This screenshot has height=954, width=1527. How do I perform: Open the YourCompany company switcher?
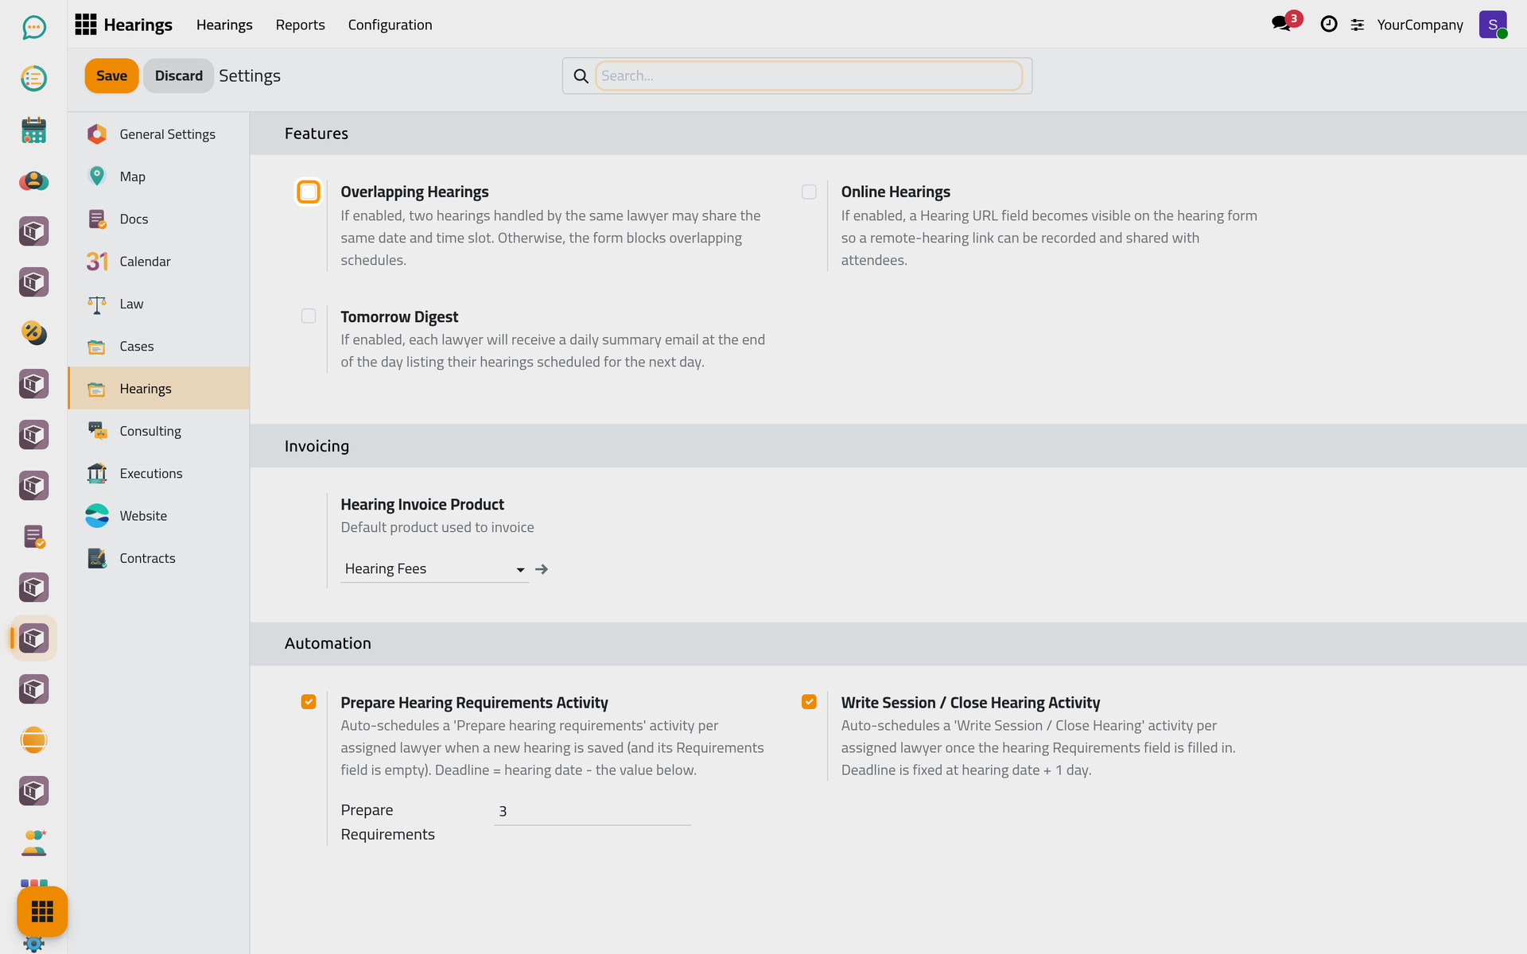tap(1420, 25)
